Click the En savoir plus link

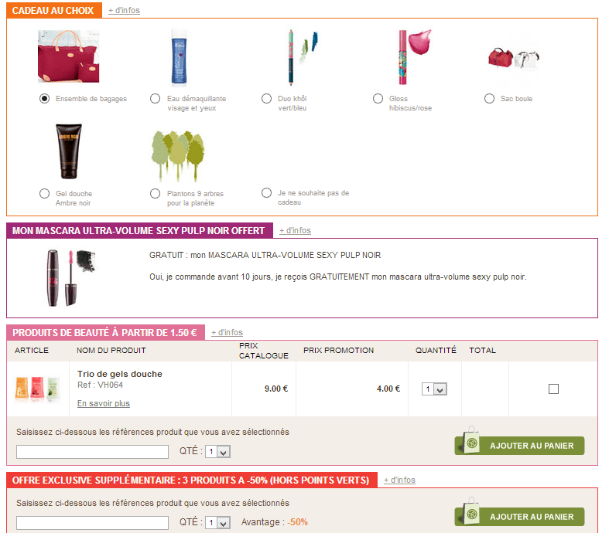click(x=104, y=403)
